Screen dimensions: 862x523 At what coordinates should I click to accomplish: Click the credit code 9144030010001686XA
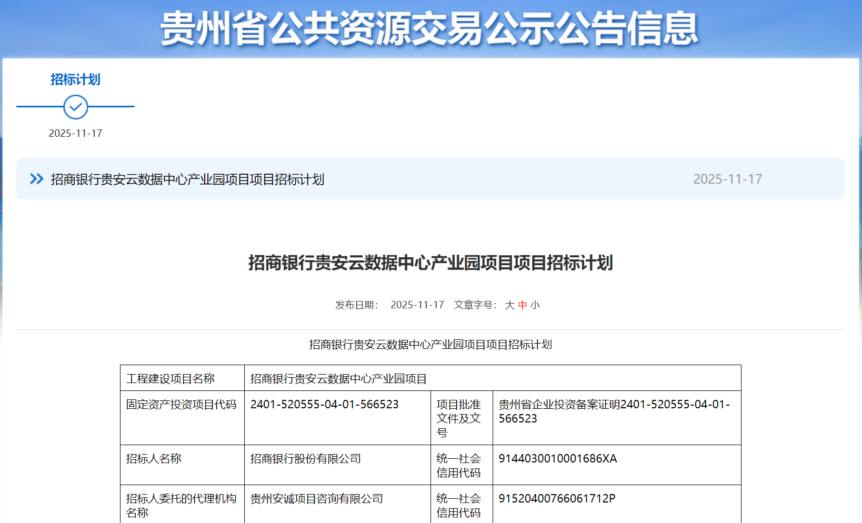tap(557, 459)
